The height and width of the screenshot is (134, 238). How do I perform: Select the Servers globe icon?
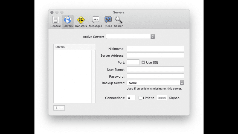tap(68, 20)
